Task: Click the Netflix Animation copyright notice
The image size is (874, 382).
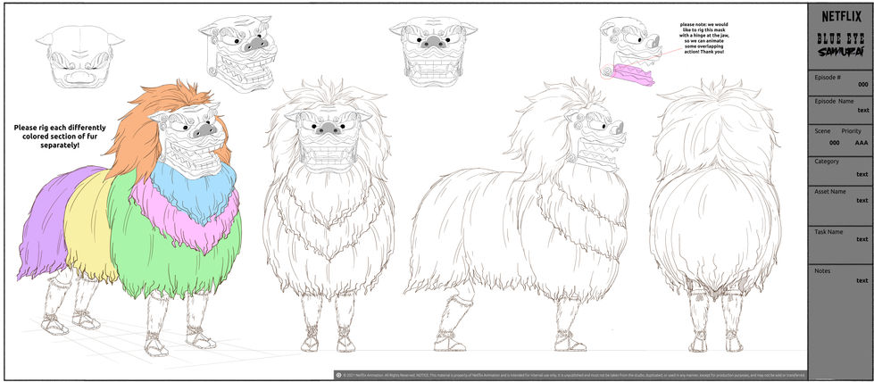Action: pos(570,376)
